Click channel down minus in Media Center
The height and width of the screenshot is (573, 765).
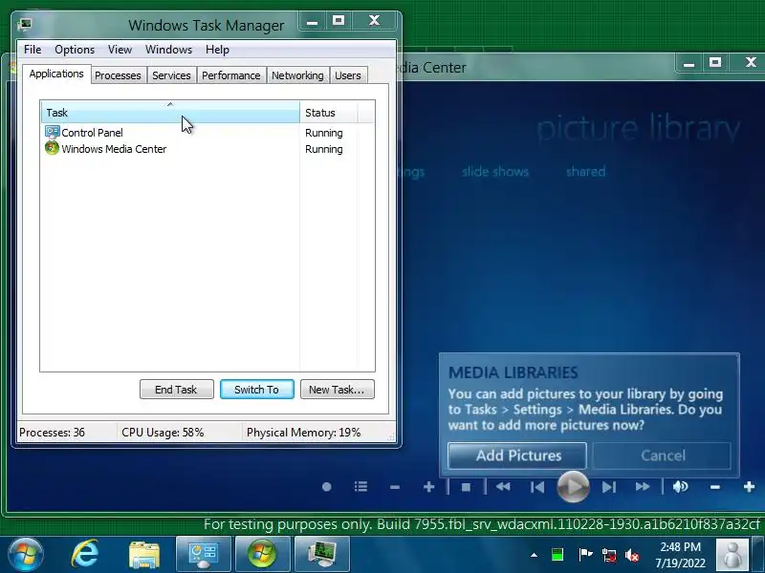click(395, 487)
